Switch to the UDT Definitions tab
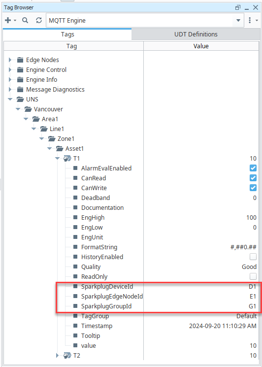Screen dimensions: 262x367 coord(196,34)
